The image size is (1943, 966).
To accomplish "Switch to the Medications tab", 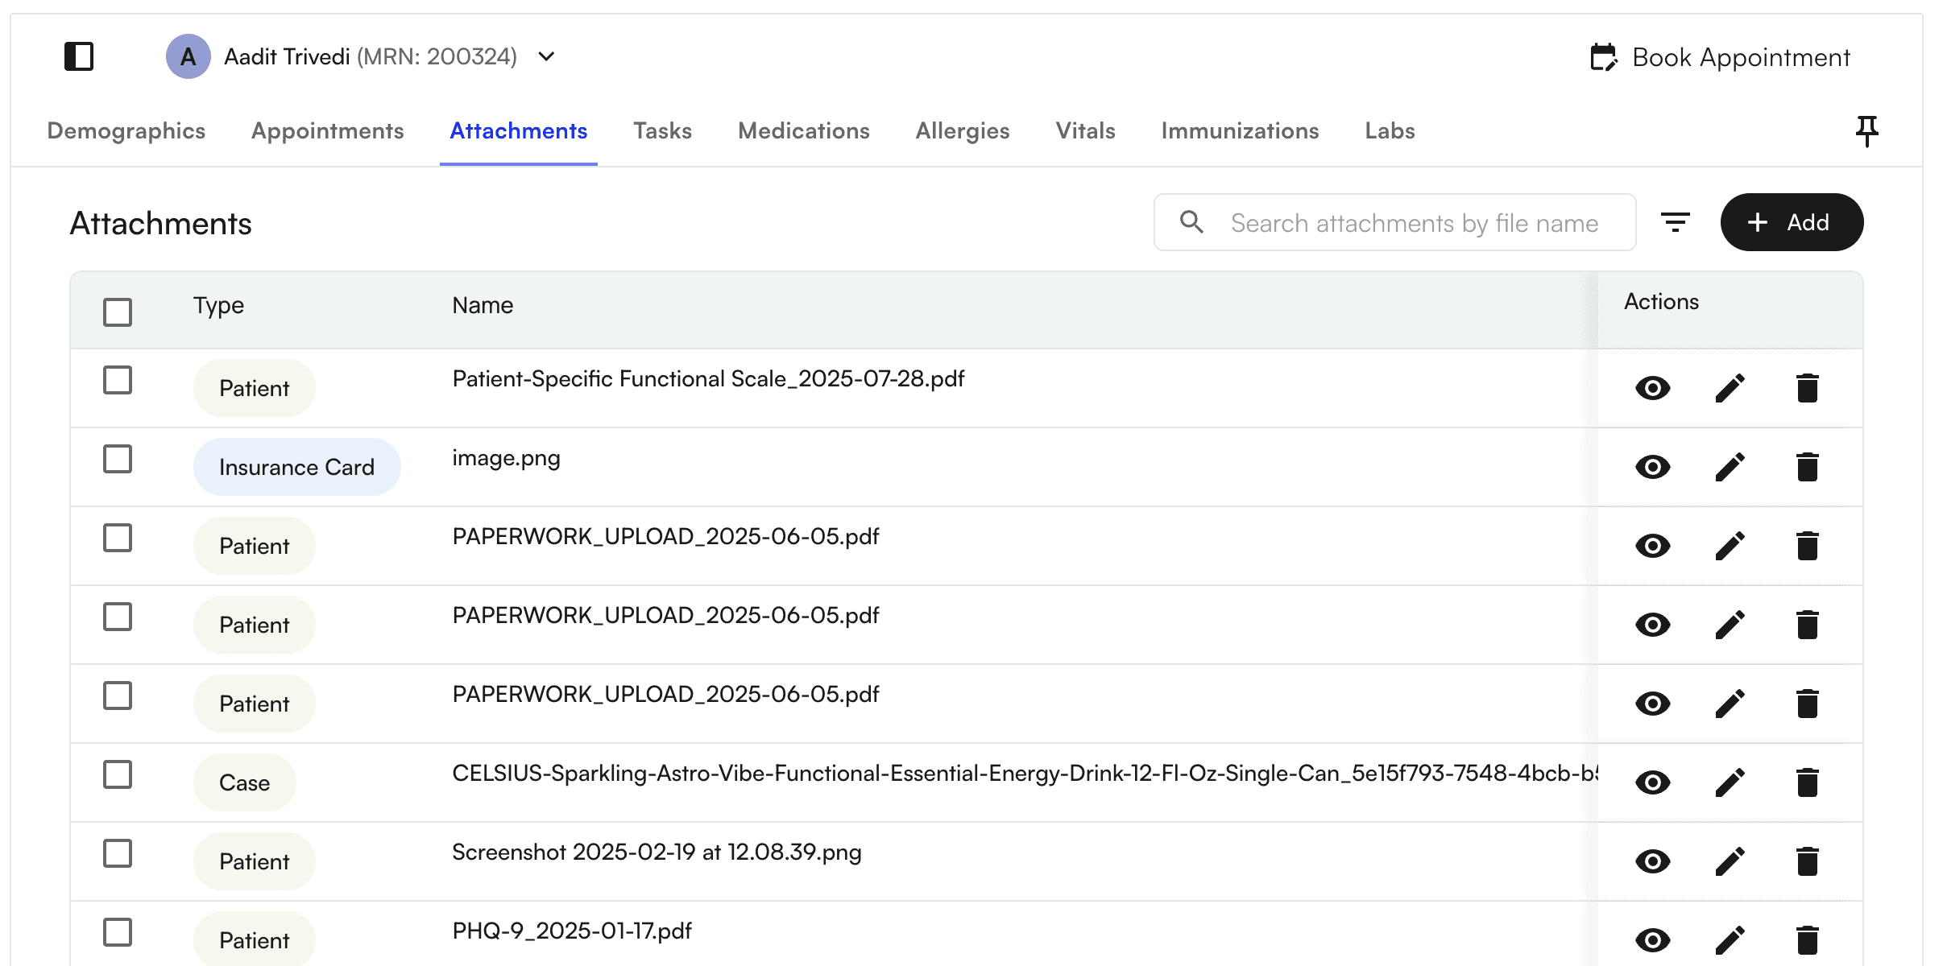I will [x=803, y=130].
